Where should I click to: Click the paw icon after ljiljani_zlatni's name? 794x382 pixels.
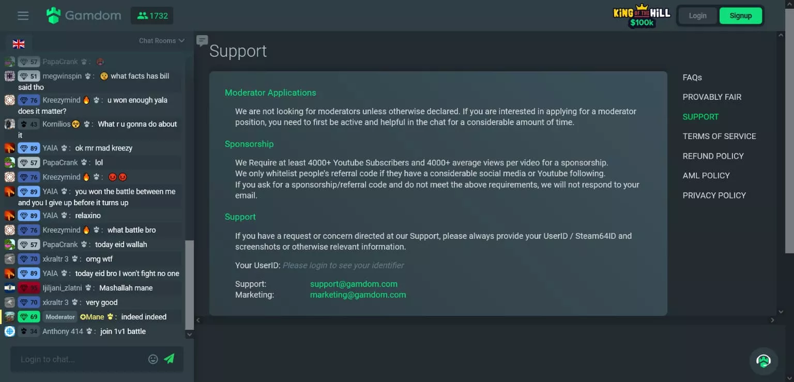(x=88, y=288)
